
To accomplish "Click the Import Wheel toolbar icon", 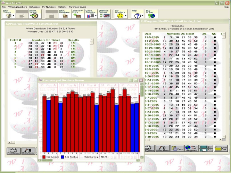I will (35, 14).
